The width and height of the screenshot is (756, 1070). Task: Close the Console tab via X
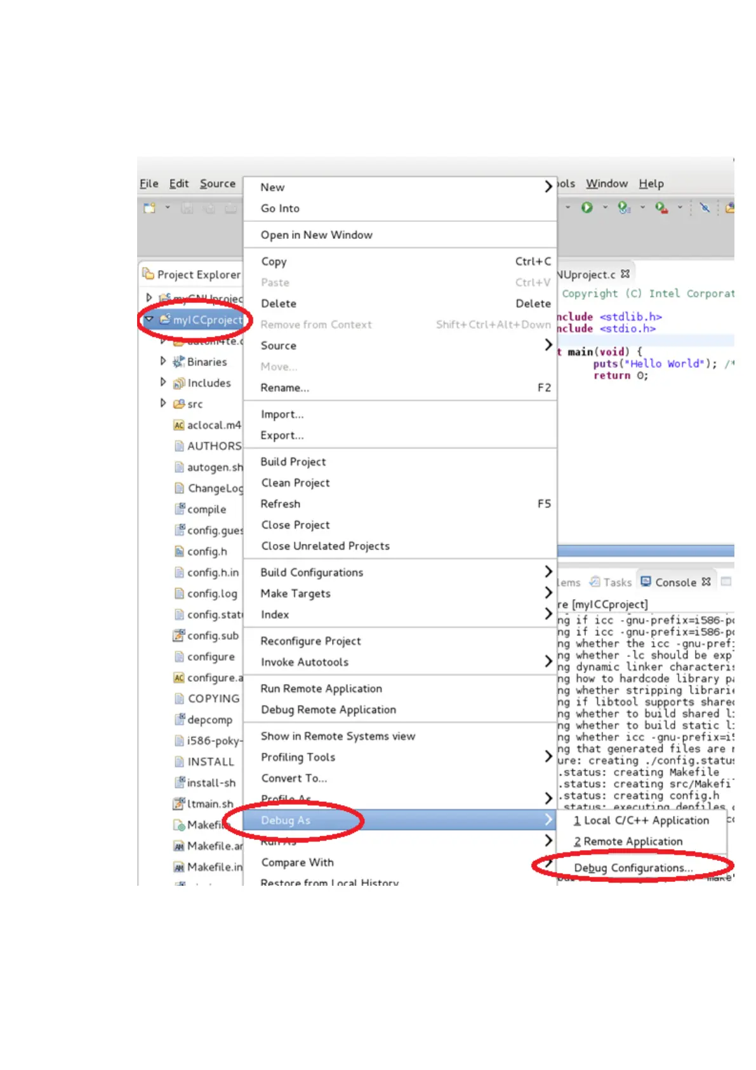(x=706, y=582)
